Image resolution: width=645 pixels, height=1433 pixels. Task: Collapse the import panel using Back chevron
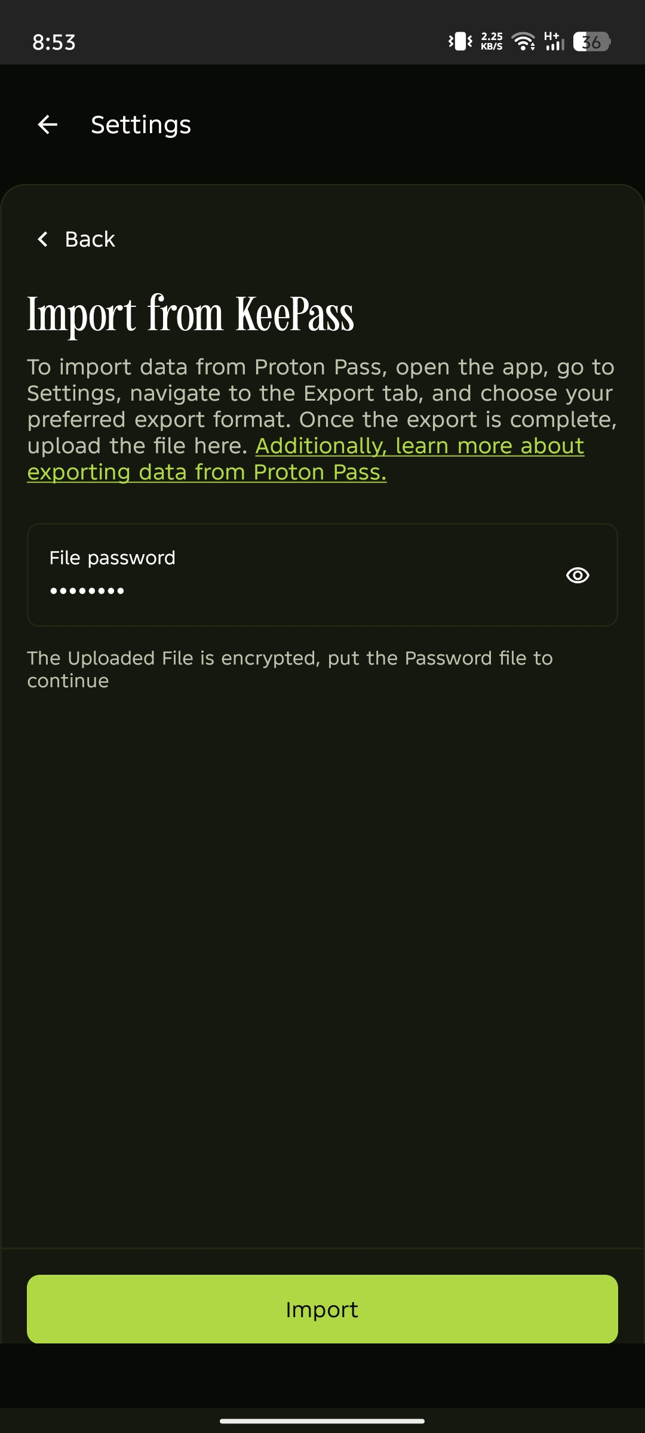pyautogui.click(x=42, y=239)
